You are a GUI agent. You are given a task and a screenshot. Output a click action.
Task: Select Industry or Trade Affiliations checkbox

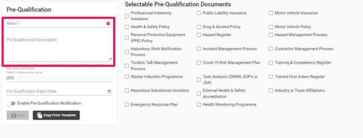tap(271, 91)
